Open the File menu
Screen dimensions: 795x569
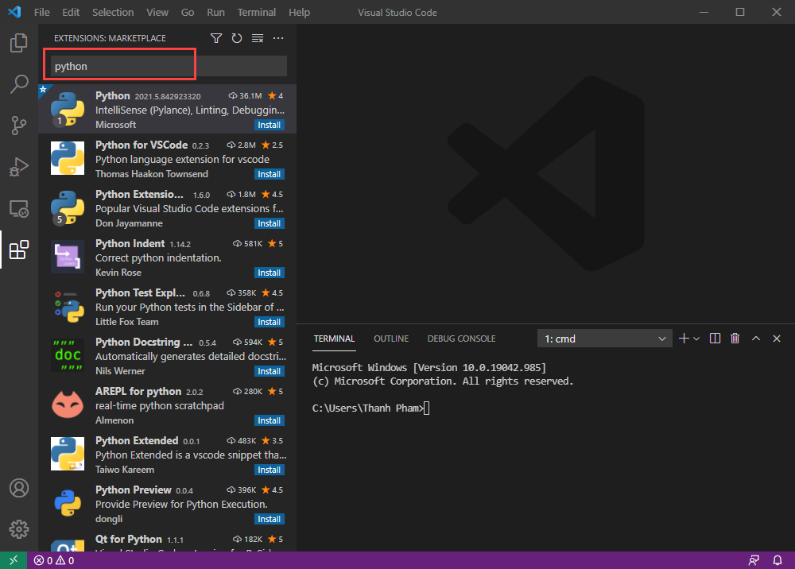pos(41,12)
